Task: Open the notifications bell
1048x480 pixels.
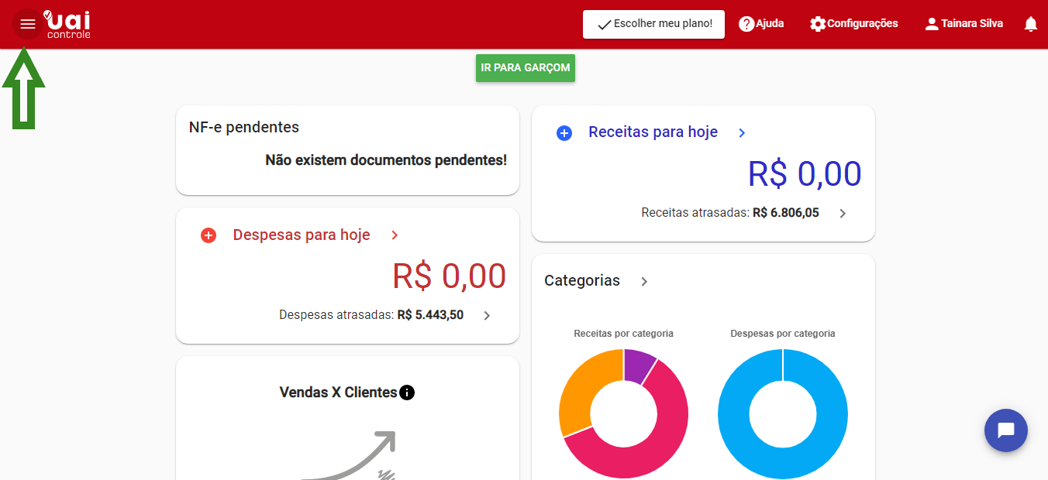Action: pyautogui.click(x=1030, y=24)
